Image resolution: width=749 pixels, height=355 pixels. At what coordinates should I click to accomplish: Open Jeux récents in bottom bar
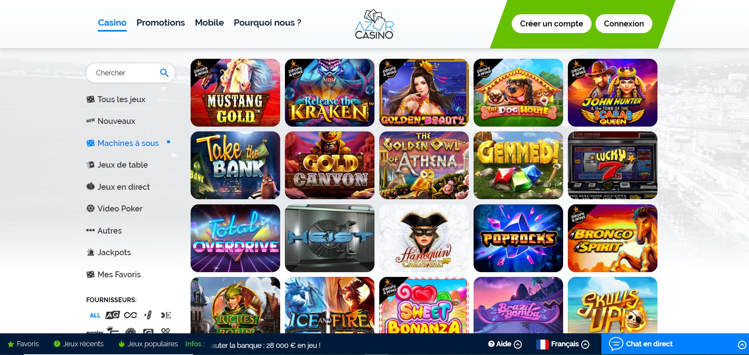tap(79, 344)
